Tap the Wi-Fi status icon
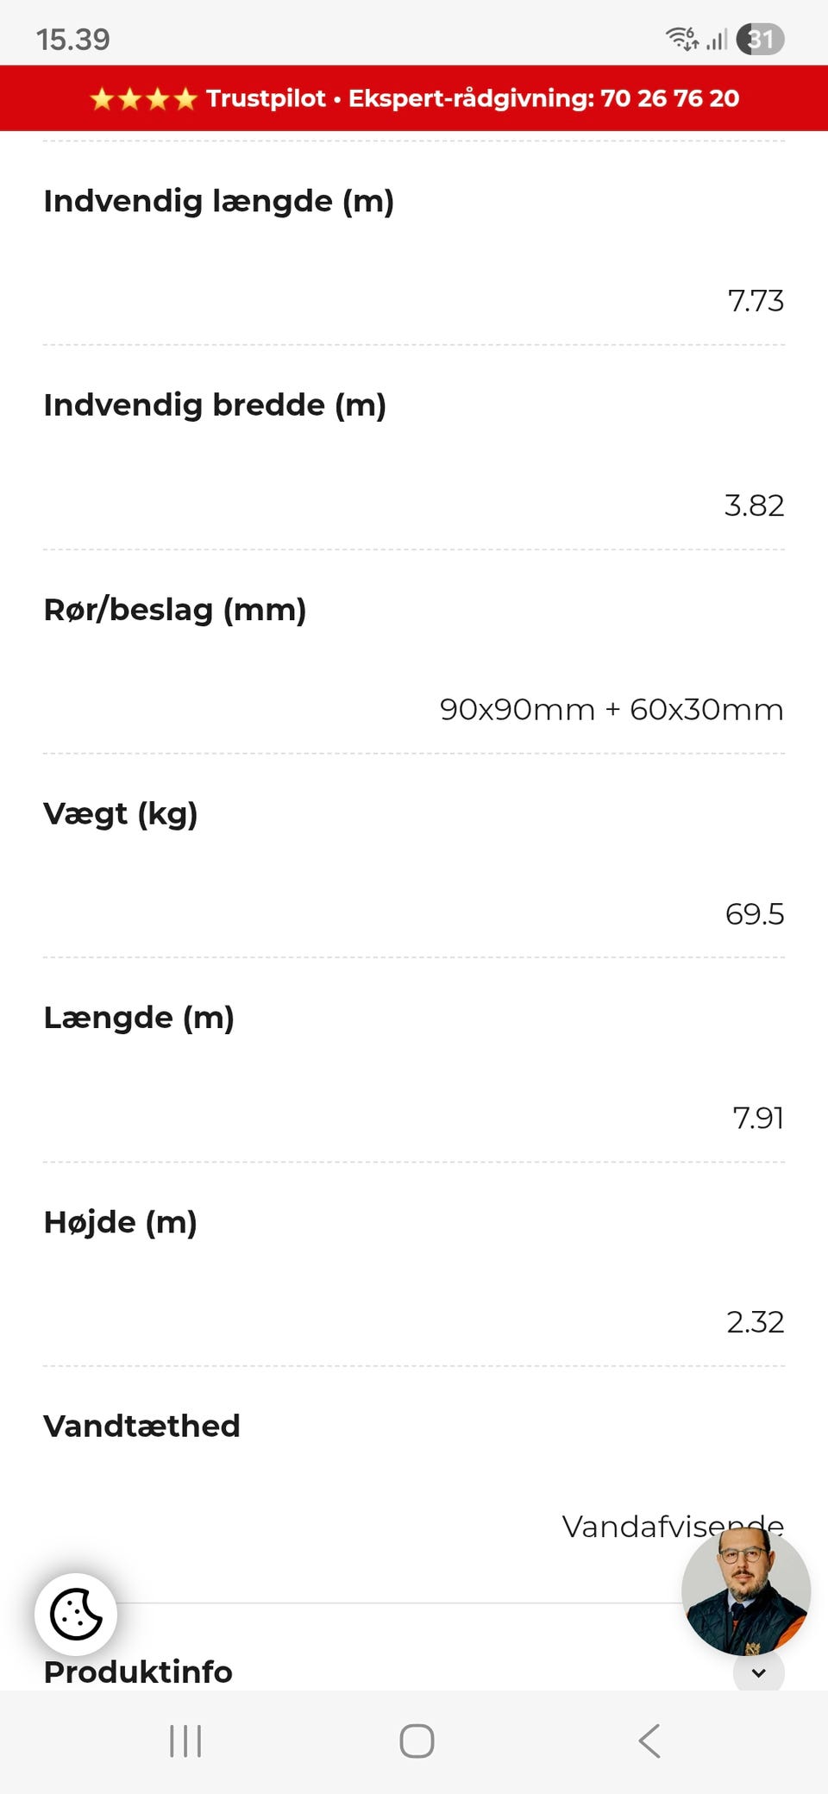 point(681,38)
